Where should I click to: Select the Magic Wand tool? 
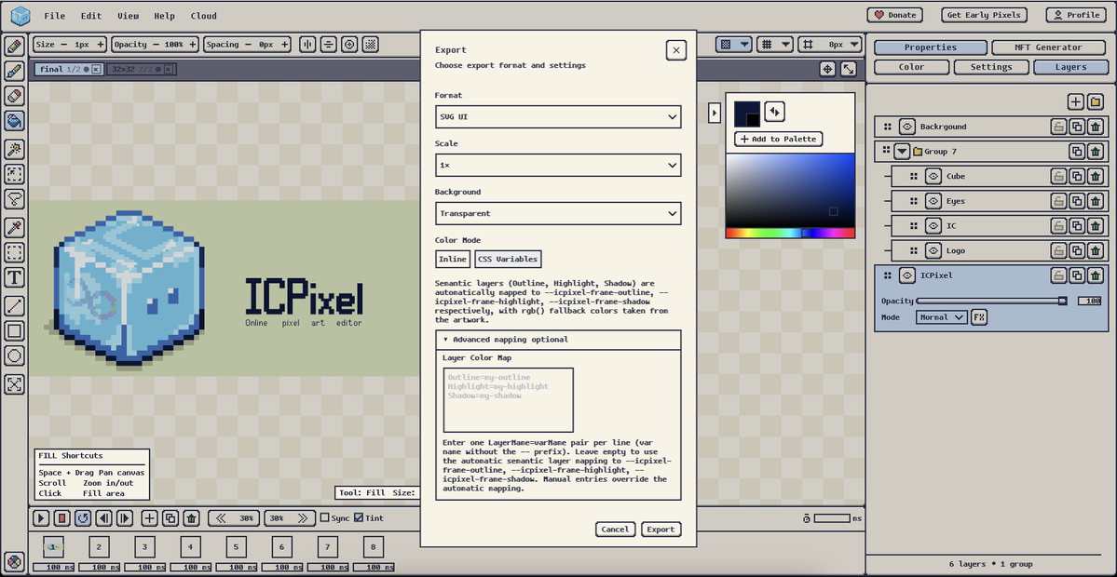14,150
